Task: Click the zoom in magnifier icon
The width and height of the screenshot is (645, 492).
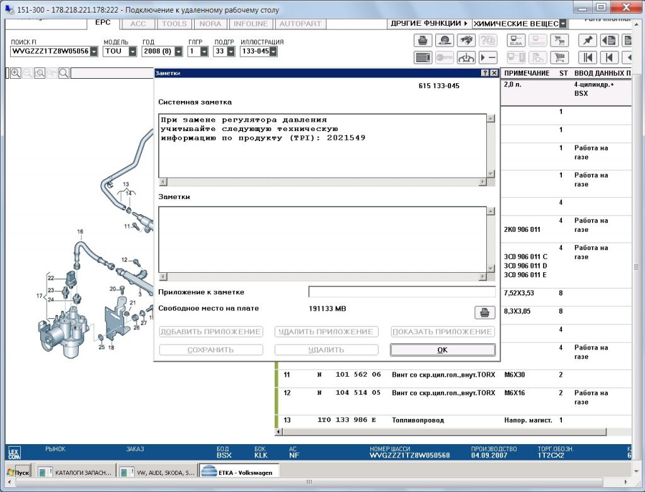Action: [16, 73]
